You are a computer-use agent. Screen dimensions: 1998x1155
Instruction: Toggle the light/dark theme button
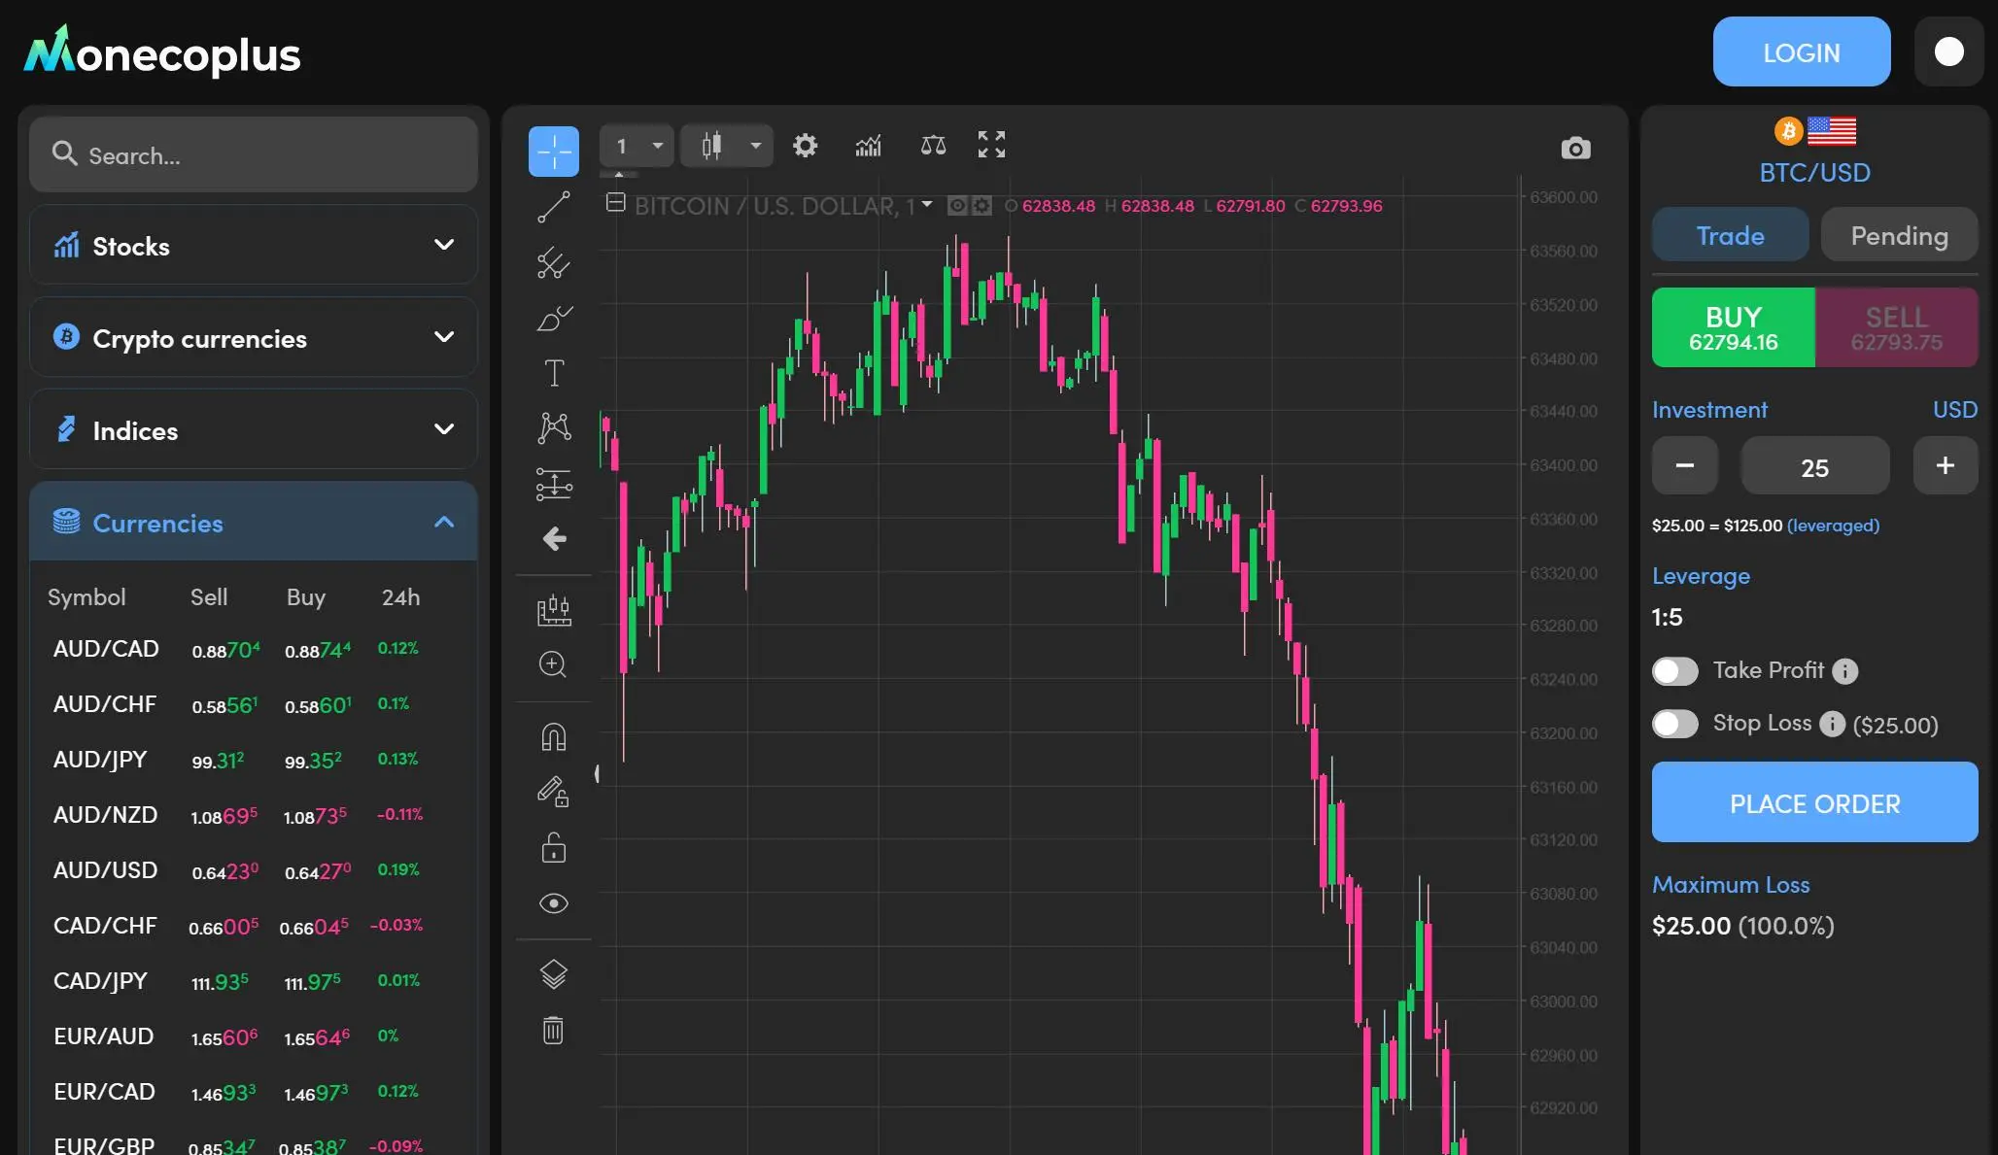1948,51
